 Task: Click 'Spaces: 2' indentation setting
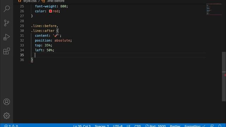coord(102,126)
